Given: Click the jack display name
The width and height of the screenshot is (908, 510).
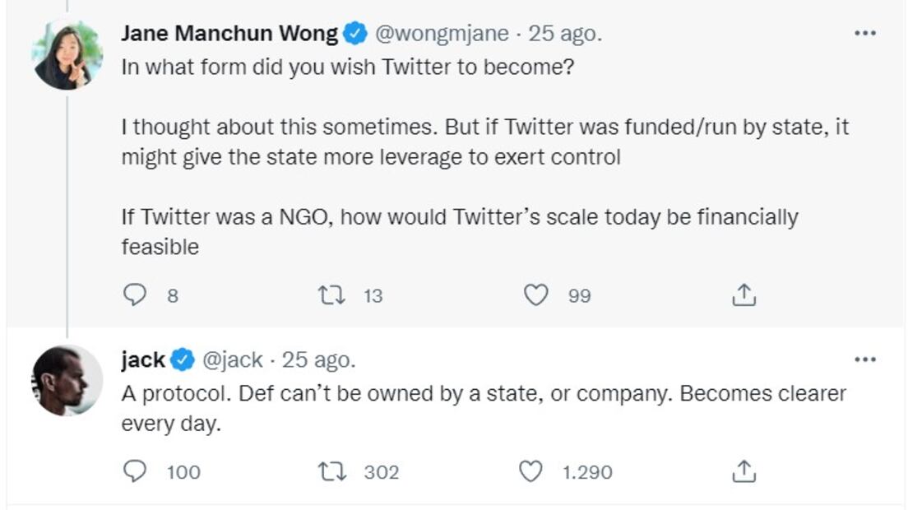Looking at the screenshot, I should [x=143, y=359].
